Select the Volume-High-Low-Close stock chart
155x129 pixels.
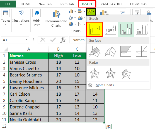[126, 29]
